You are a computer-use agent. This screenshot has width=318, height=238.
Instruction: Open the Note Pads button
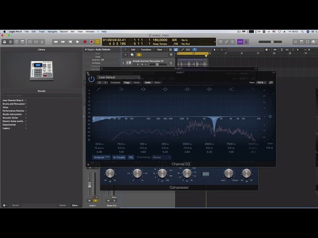(x=302, y=42)
